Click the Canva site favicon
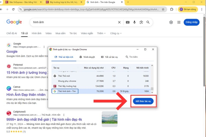206x137 pixels. point(9,88)
